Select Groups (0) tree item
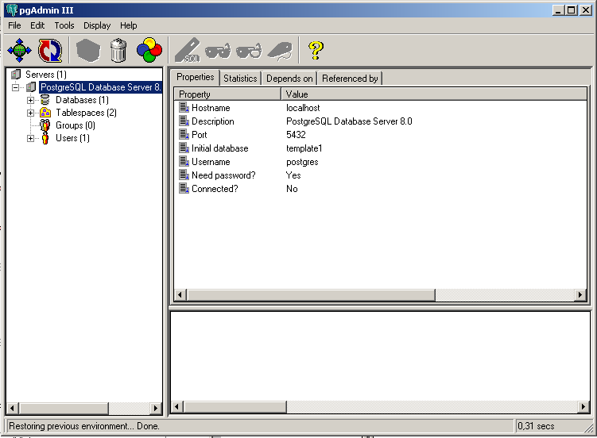The height and width of the screenshot is (438, 597). (x=76, y=125)
